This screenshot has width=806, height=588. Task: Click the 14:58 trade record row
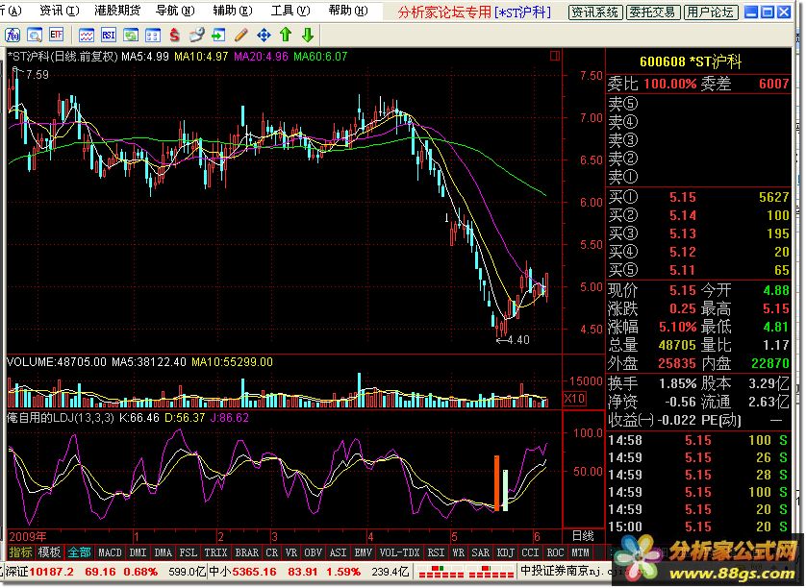pos(698,441)
